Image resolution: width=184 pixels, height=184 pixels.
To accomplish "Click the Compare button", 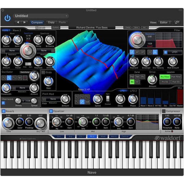I will 37,22.
